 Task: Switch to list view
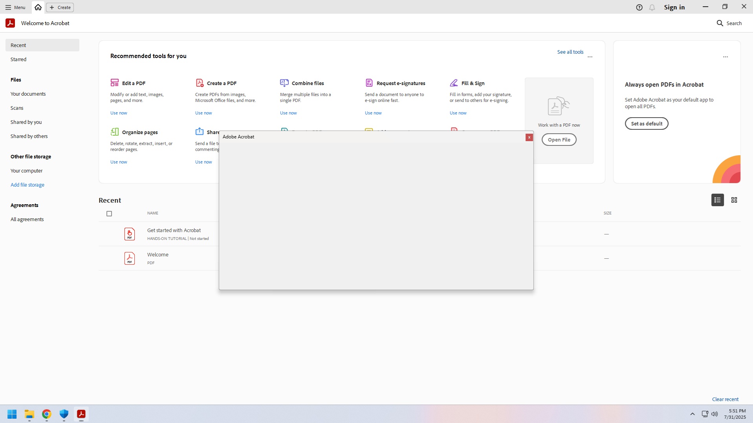click(717, 200)
